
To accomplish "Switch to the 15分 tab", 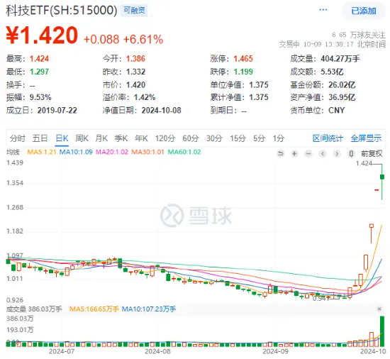I will (238, 138).
